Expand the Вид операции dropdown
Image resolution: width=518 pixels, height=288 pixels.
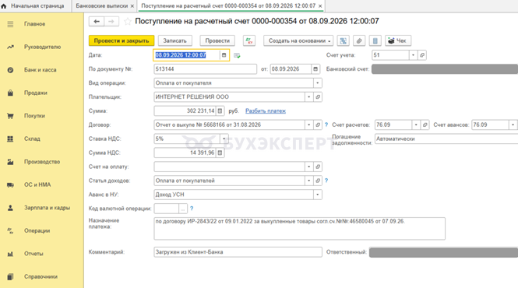[x=318, y=83]
